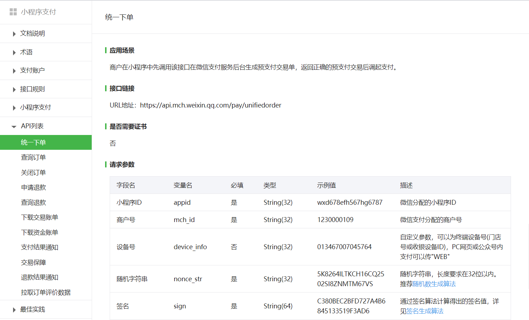Click the 应用场景 section heading
This screenshot has width=529, height=320.
coord(122,50)
